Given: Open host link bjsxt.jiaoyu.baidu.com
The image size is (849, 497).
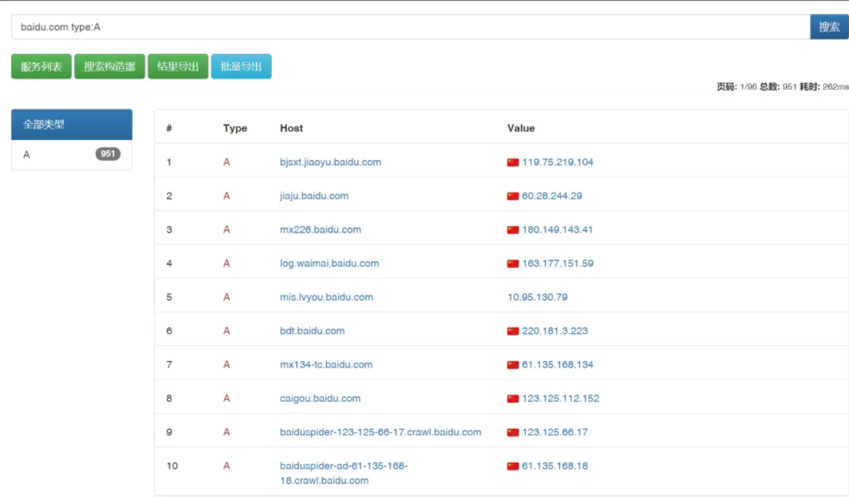Looking at the screenshot, I should point(330,162).
